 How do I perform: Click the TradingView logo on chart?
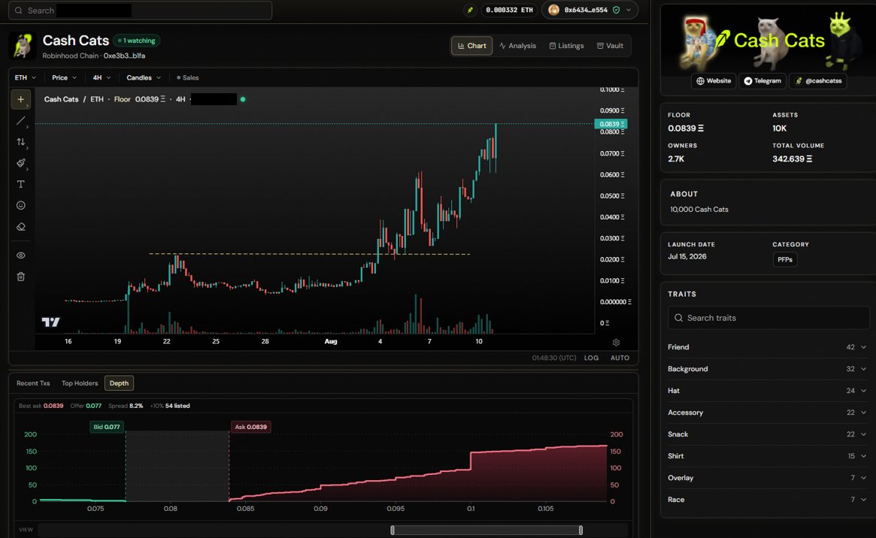[x=51, y=322]
